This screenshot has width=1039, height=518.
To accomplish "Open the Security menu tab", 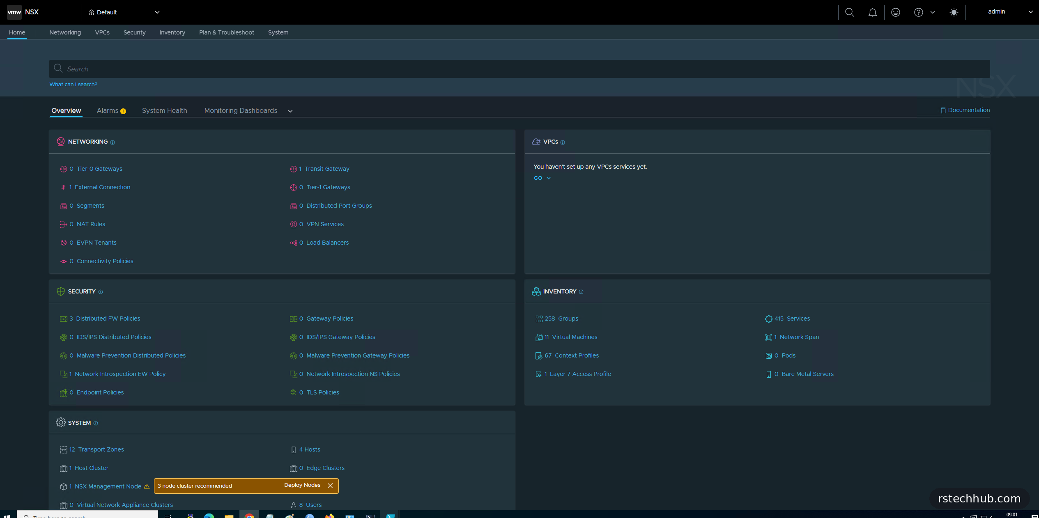I will 134,32.
